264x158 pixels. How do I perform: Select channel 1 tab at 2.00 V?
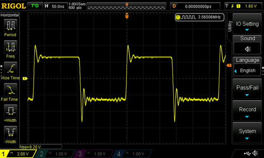pos(18,154)
